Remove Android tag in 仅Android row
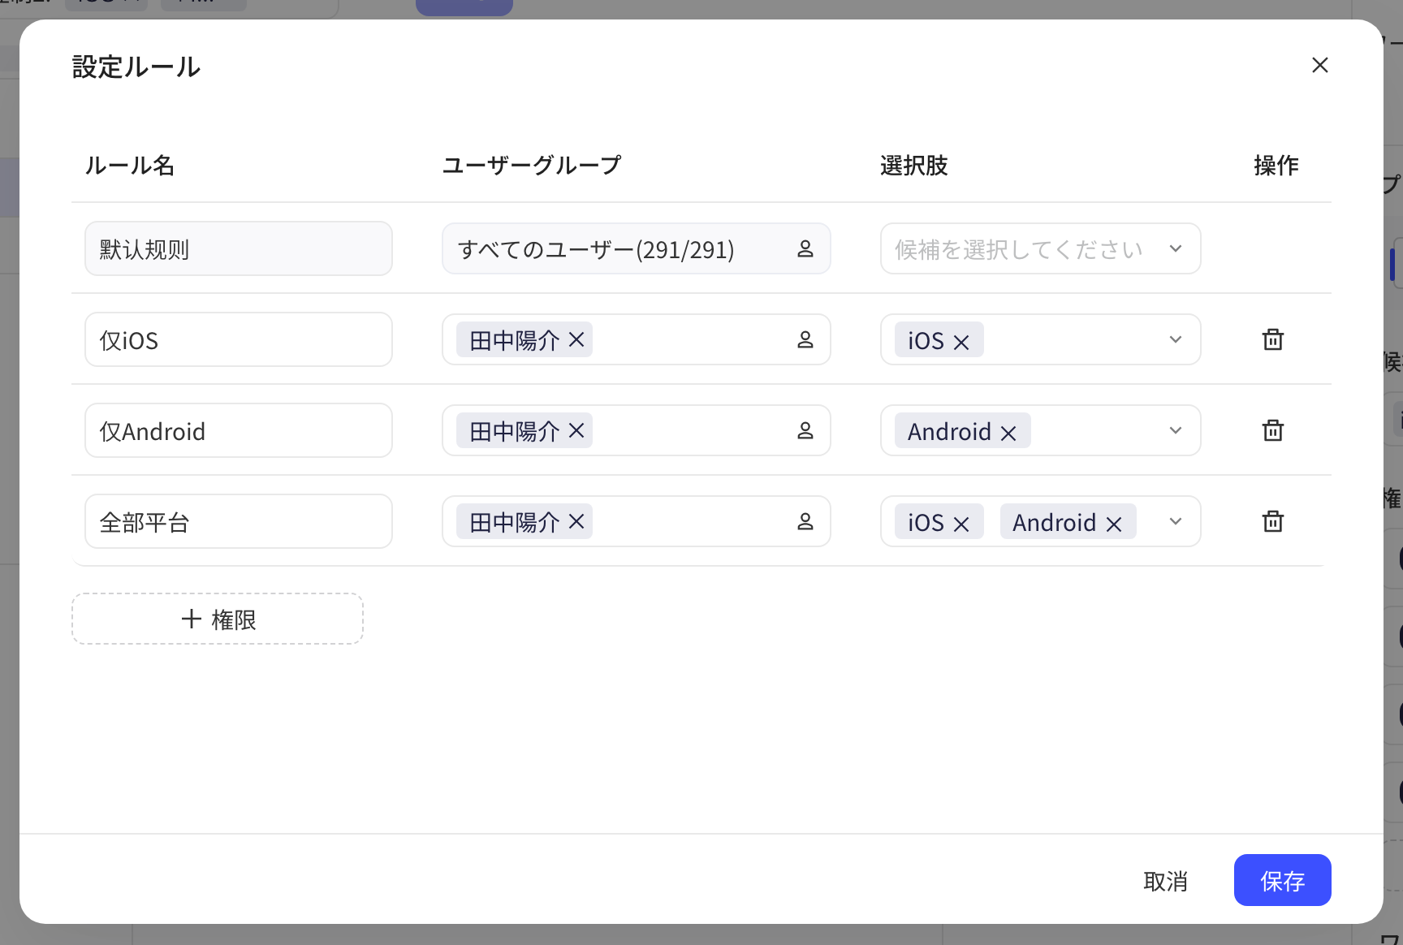1403x945 pixels. click(1008, 434)
